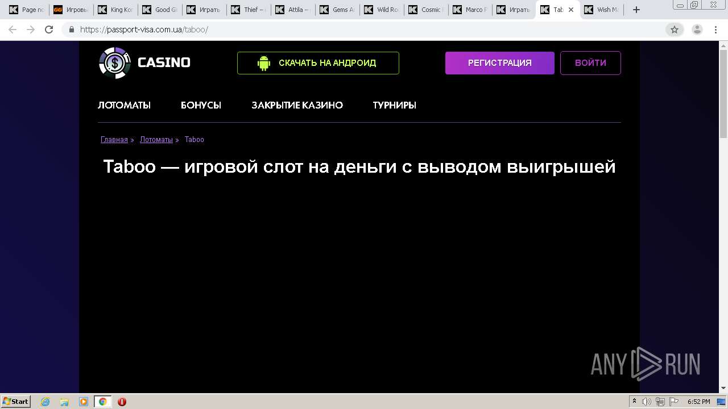Show hidden system tray icons
Screen dimensions: 728x409
pos(634,402)
